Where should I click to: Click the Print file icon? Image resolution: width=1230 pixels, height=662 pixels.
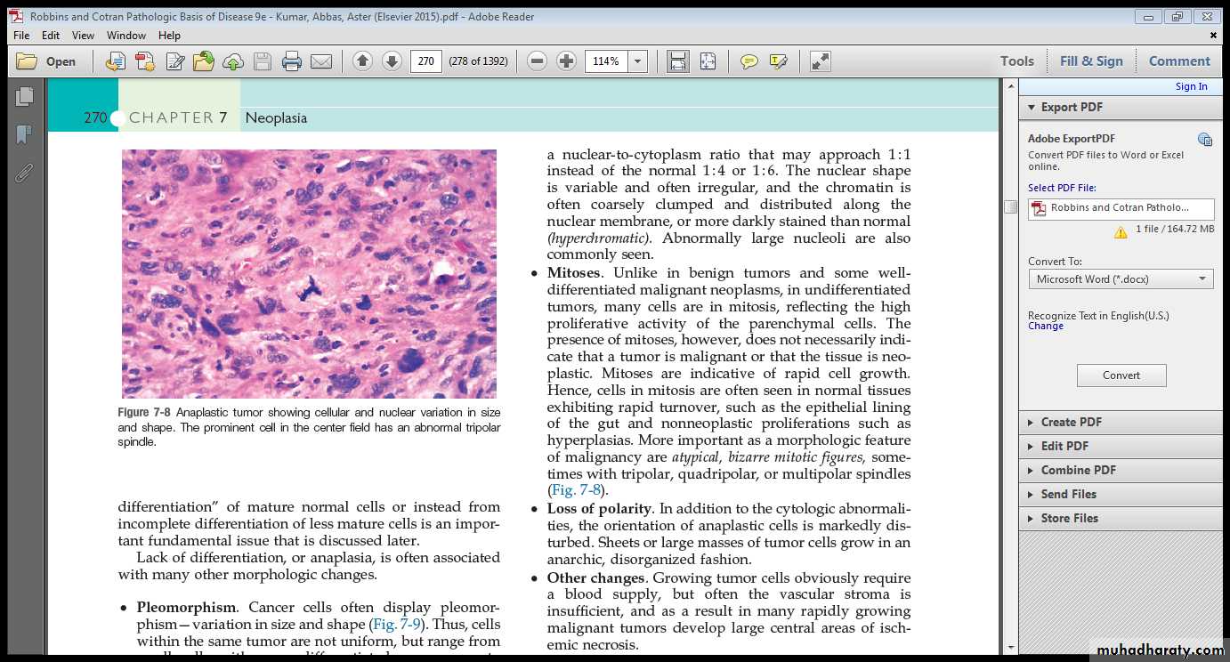(291, 61)
